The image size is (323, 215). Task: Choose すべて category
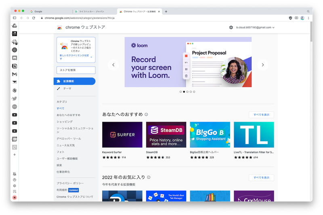coord(60,109)
